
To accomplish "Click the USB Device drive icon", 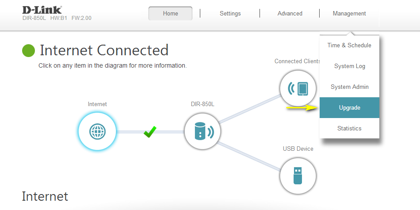I will 298,176.
